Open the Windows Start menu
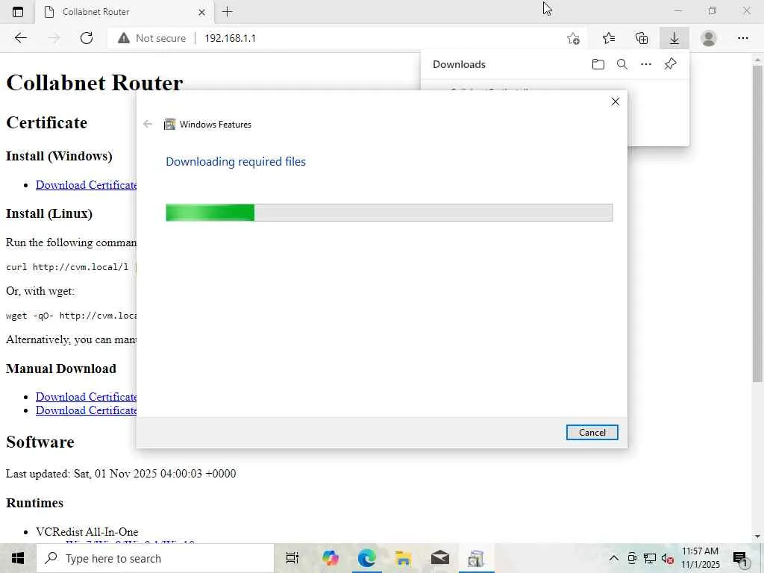The image size is (764, 573). (18, 558)
